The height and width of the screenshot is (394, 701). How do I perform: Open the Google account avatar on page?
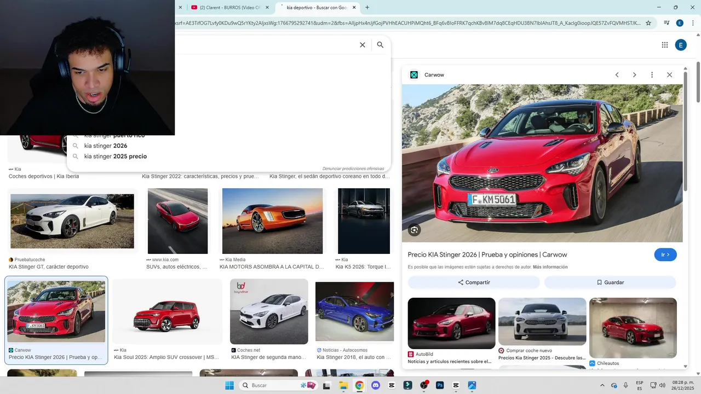tap(681, 45)
